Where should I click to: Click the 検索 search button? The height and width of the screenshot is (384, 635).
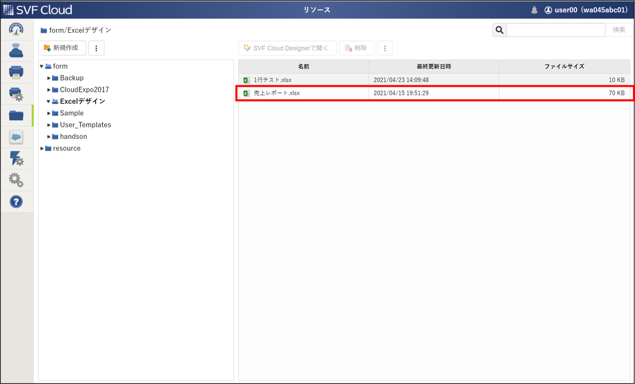[x=619, y=30]
